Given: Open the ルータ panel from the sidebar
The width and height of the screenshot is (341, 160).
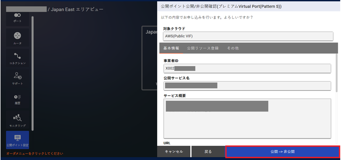Looking at the screenshot, I should (18, 37).
